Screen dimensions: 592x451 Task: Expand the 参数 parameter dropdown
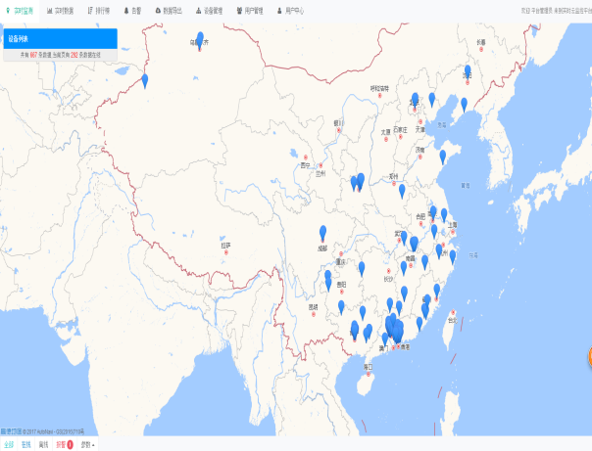click(x=88, y=444)
